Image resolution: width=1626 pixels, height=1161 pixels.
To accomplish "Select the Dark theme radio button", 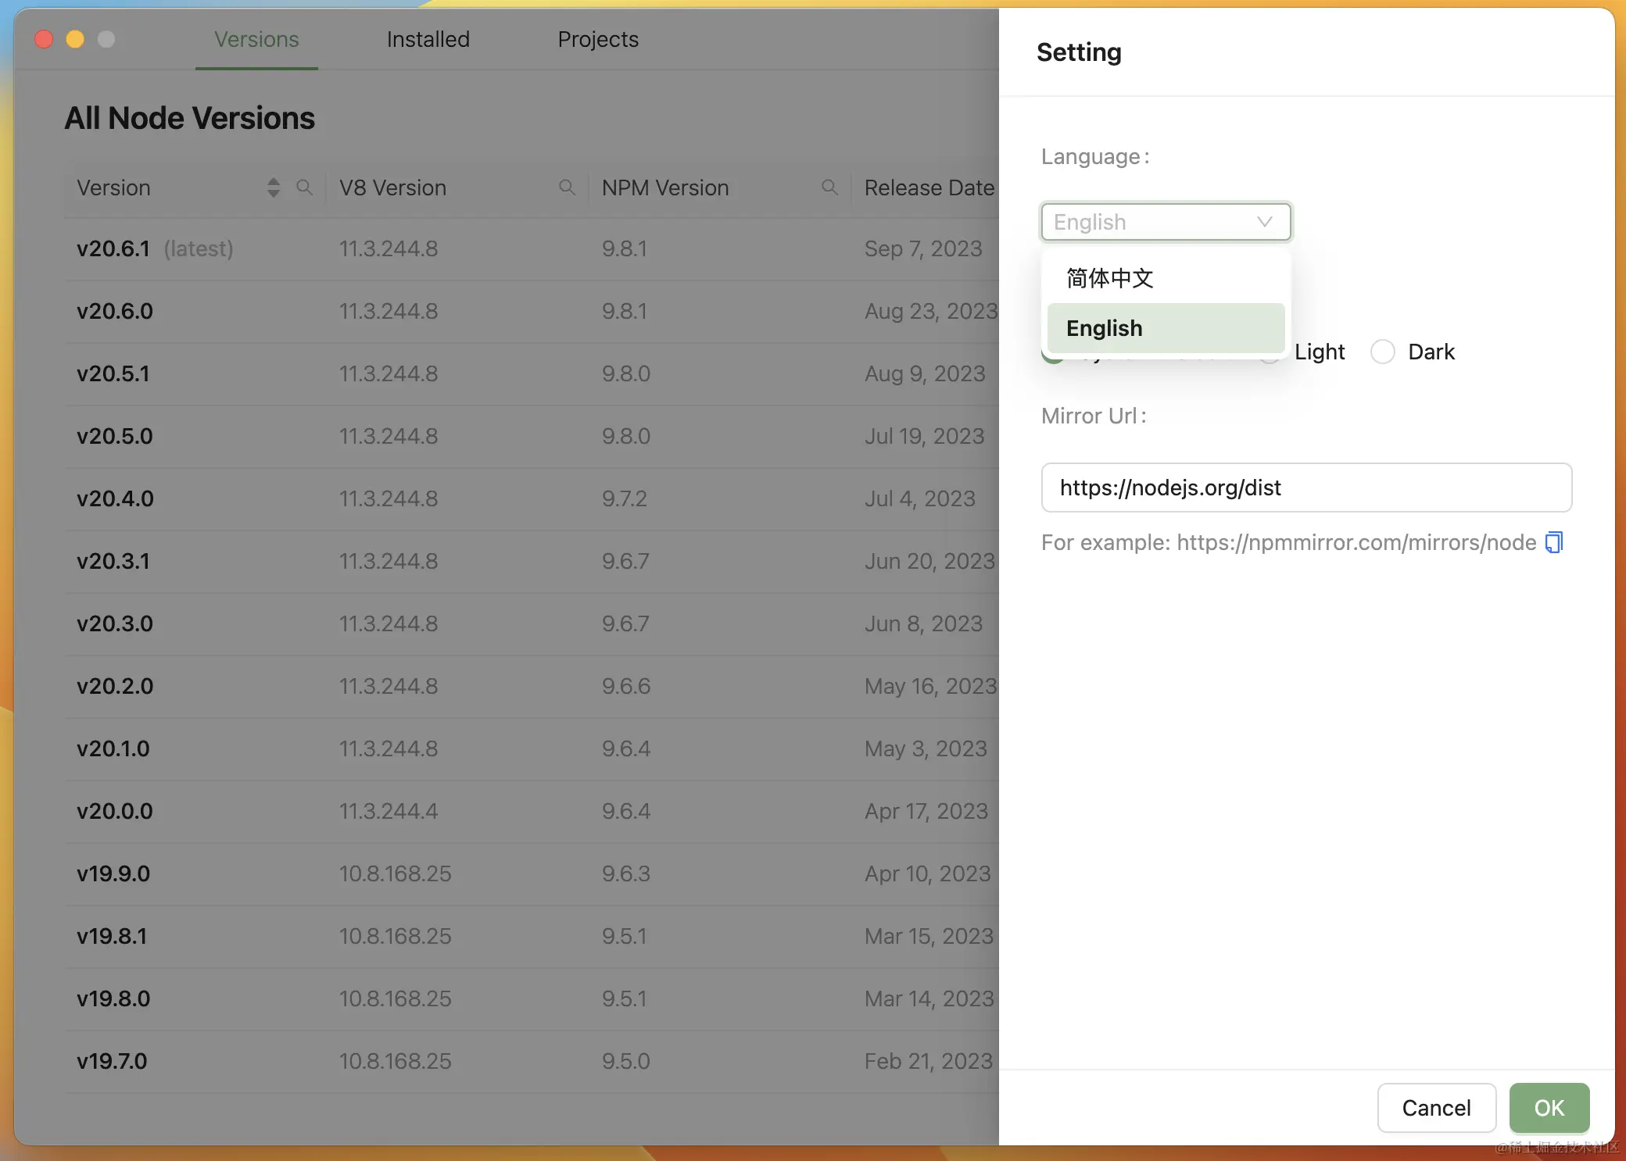I will tap(1382, 352).
